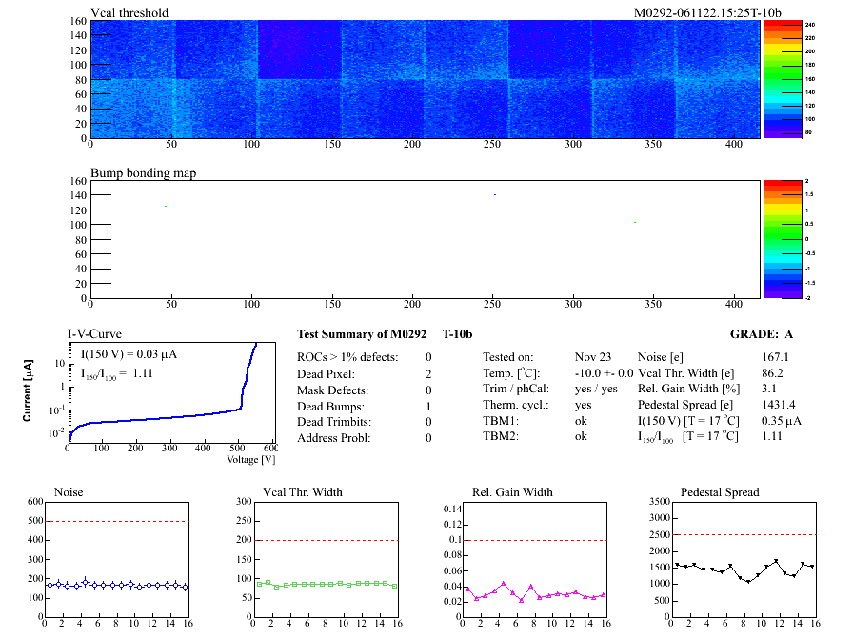
Task: Click the 'Voltage [V]' axis label
Action: point(250,460)
